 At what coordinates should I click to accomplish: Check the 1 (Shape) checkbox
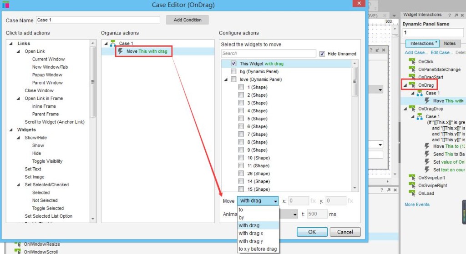click(241, 87)
